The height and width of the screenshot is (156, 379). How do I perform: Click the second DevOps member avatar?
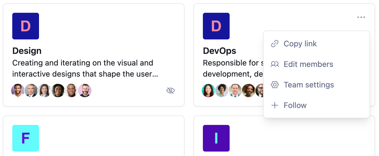click(222, 90)
